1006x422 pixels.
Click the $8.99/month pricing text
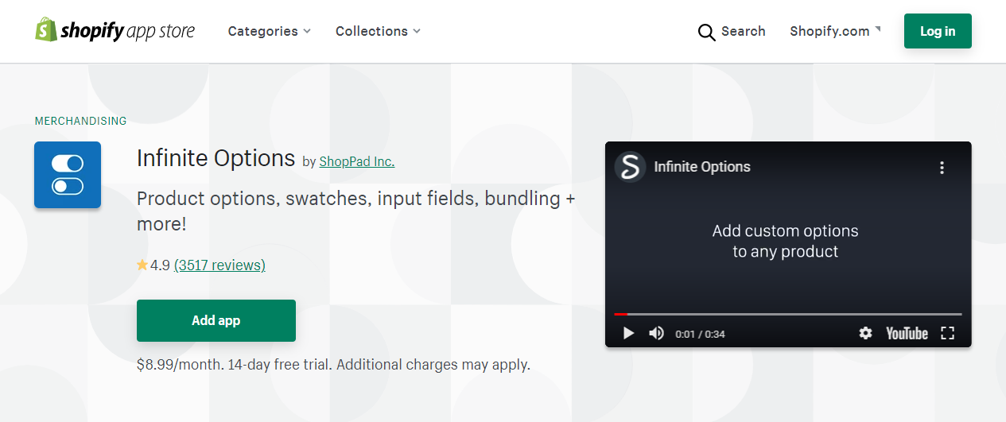click(x=180, y=365)
